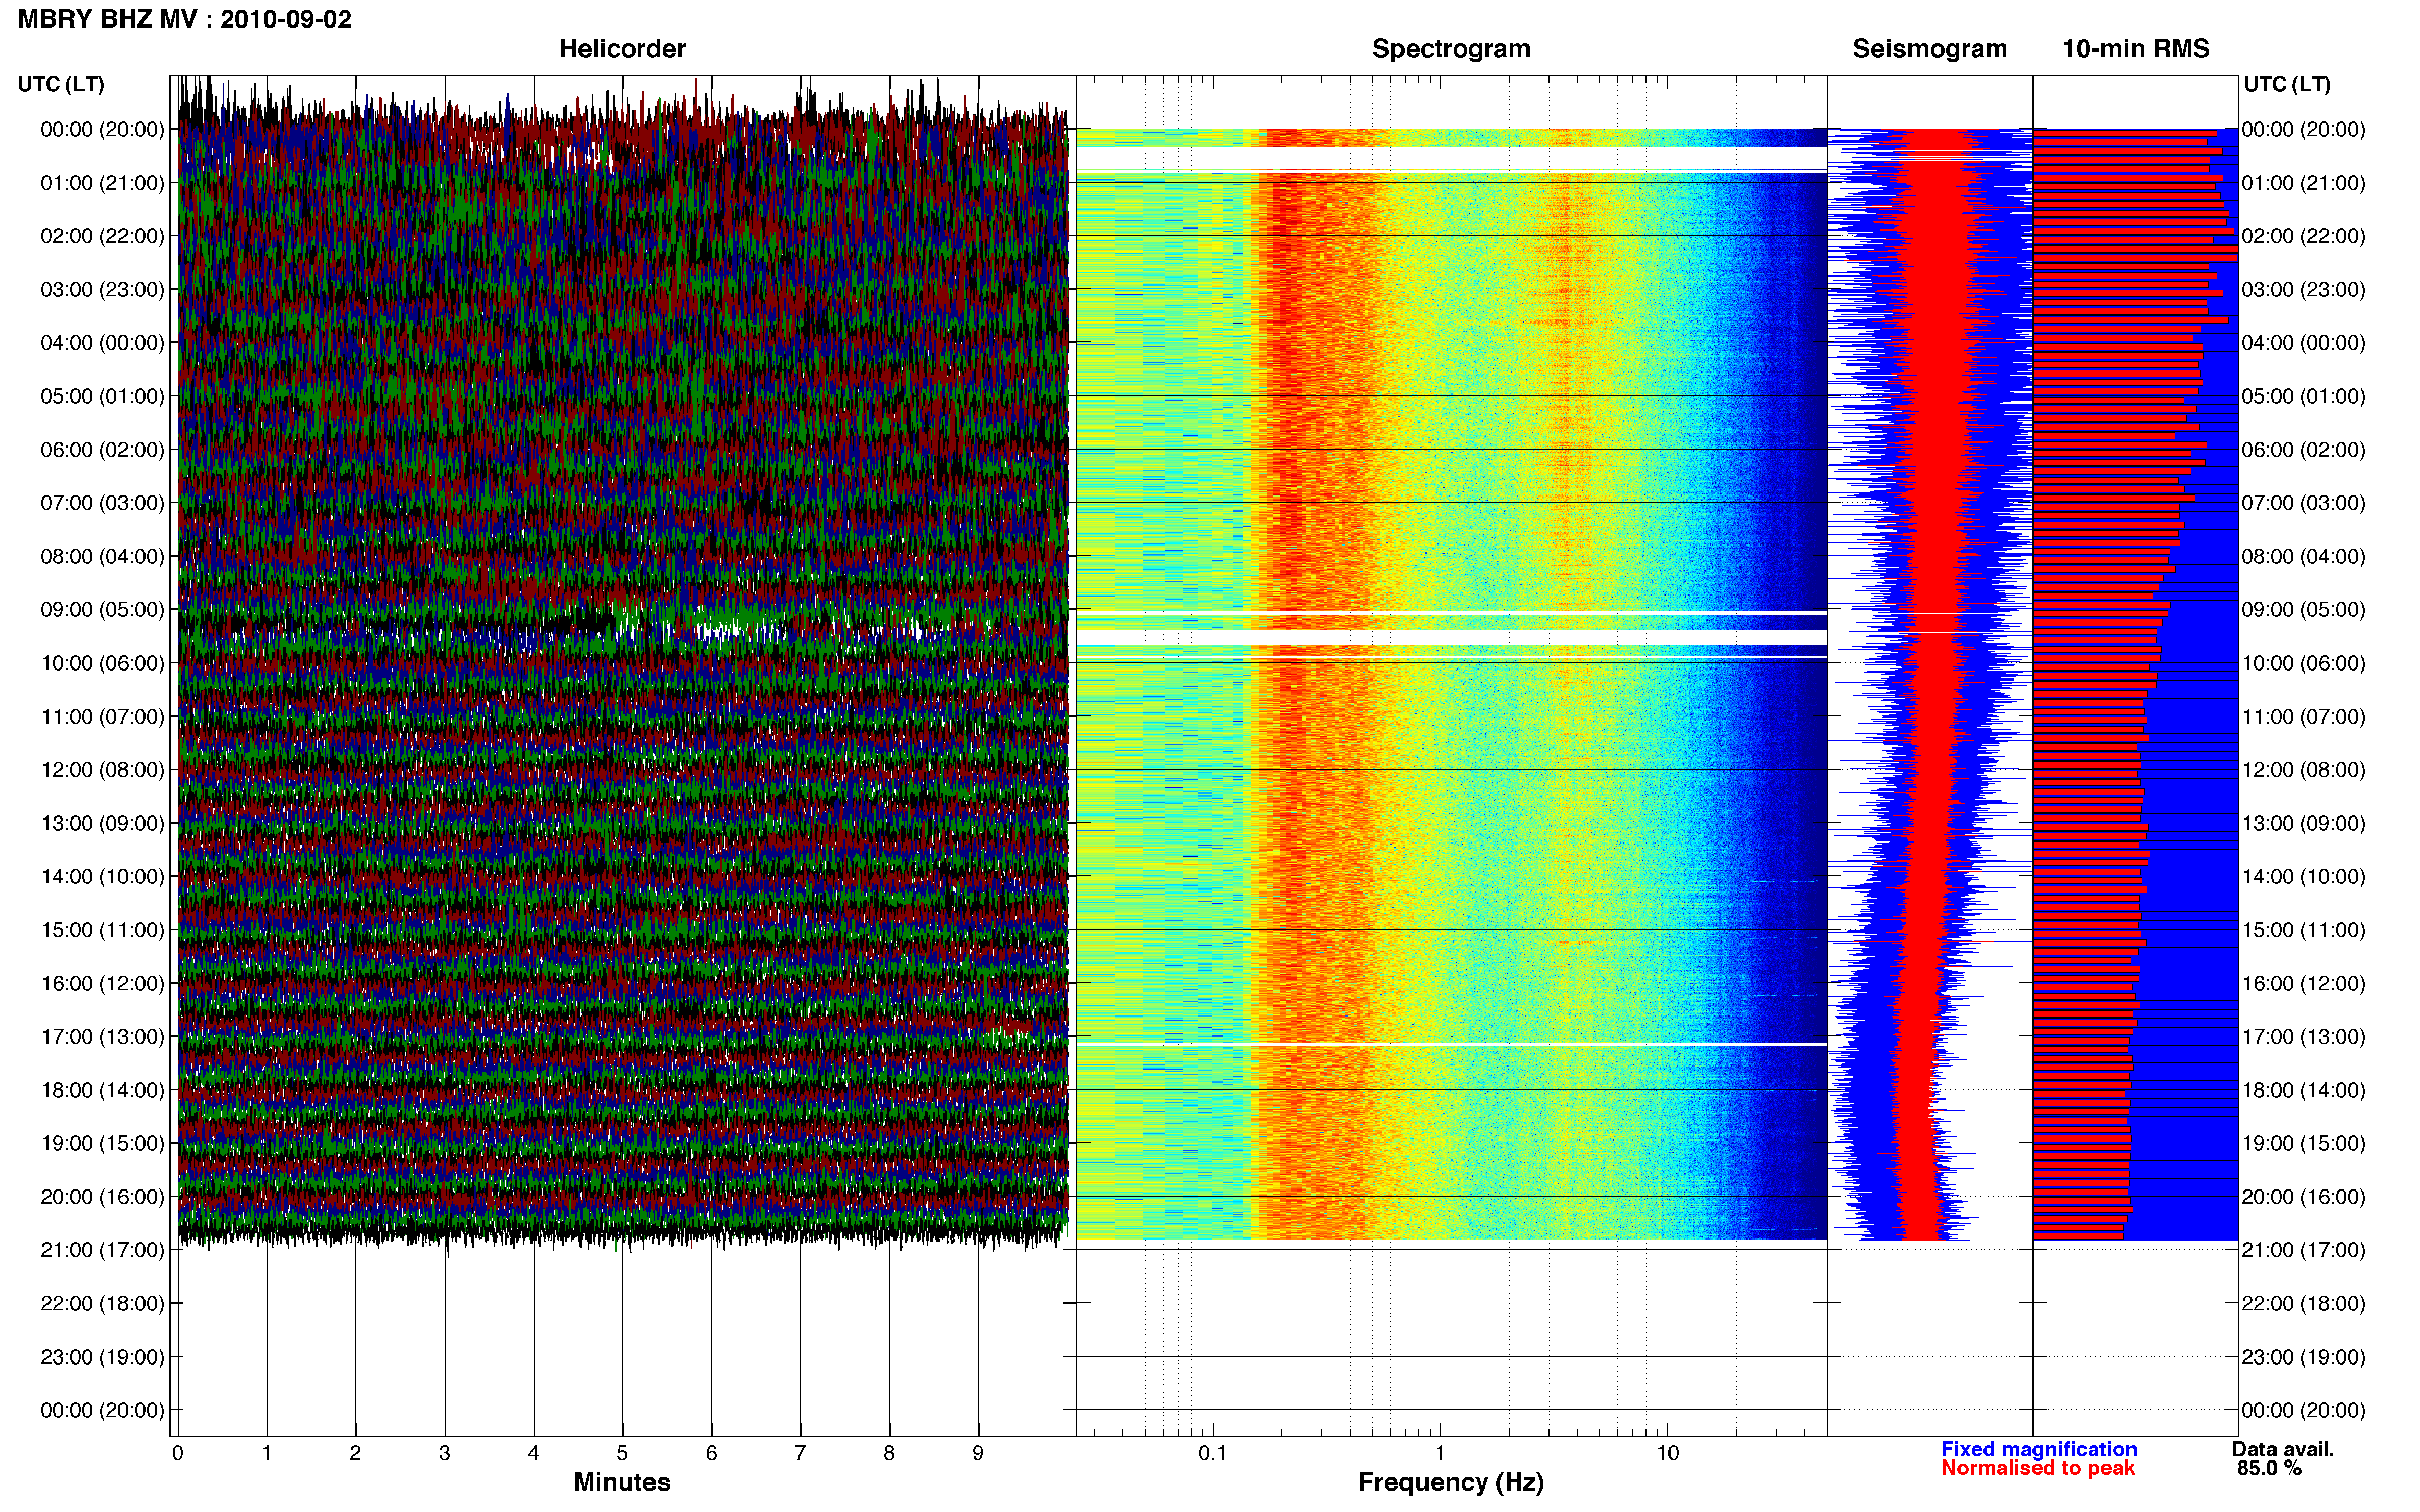
Task: Click right time label 09:00 (05:00)
Action: (2304, 610)
